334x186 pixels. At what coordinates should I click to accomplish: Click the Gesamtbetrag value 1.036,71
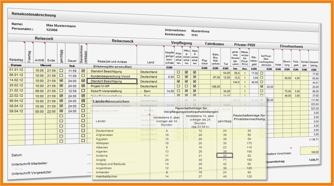pos(314,160)
